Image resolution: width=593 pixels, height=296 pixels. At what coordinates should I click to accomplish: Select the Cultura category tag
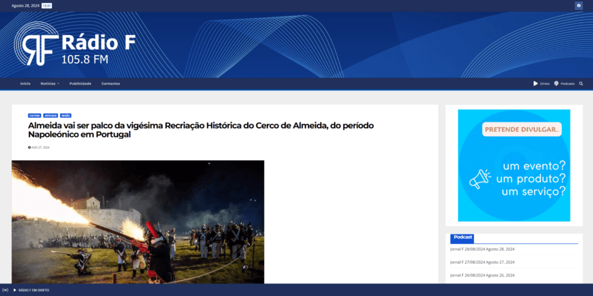coord(35,116)
